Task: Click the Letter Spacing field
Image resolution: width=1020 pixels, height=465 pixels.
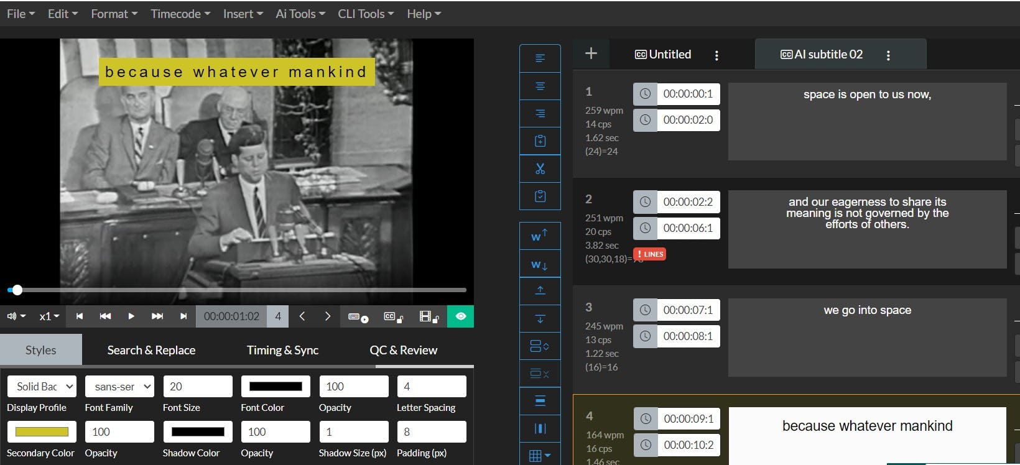Action: click(432, 387)
